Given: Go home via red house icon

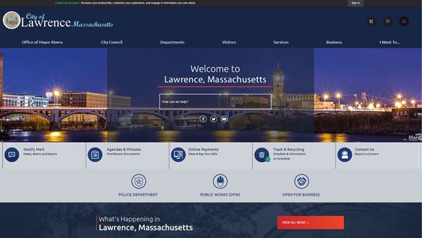Looking at the screenshot, I should pos(404,21).
